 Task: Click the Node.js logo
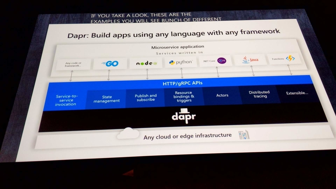click(x=146, y=64)
